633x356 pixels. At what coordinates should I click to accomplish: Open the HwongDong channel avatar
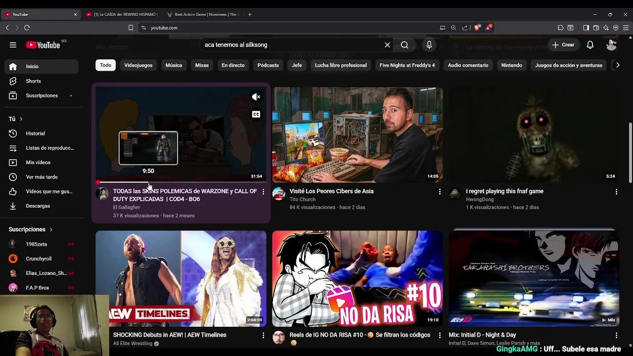455,194
